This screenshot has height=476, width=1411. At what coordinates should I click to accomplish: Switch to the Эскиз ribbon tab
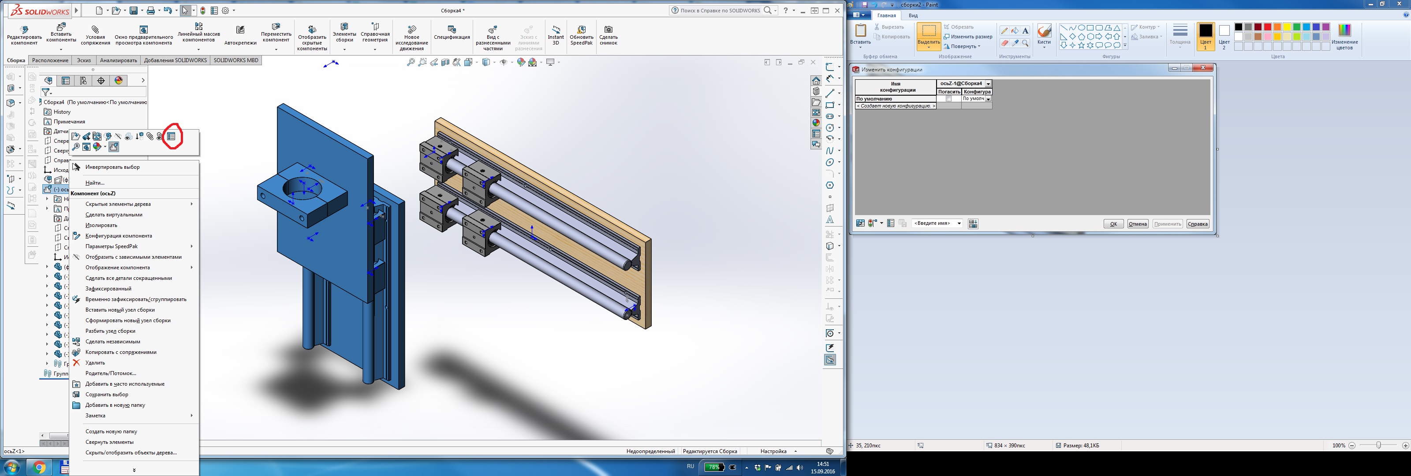pyautogui.click(x=84, y=60)
